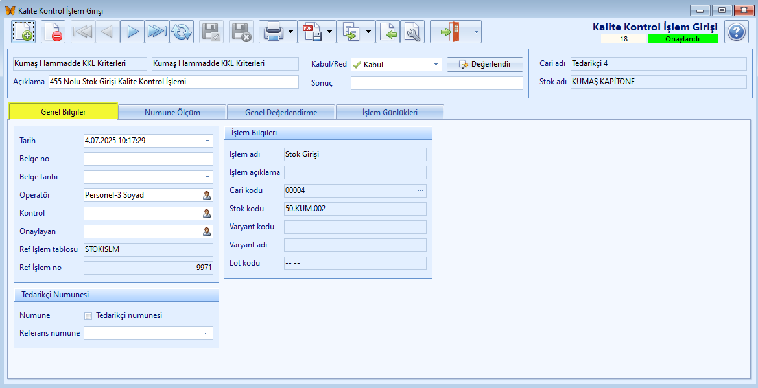Refresh the record with the circular arrows icon
Viewport: 758px width, 388px height.
pyautogui.click(x=182, y=32)
